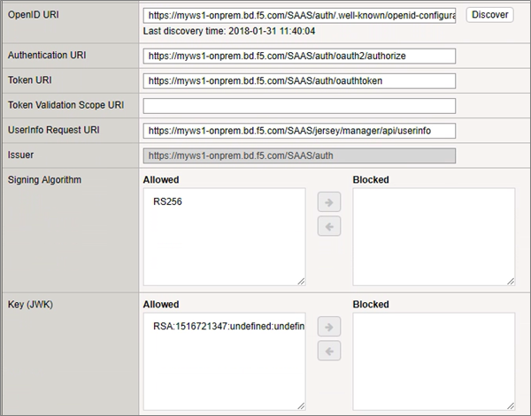Select the Token URI input box

(x=299, y=80)
